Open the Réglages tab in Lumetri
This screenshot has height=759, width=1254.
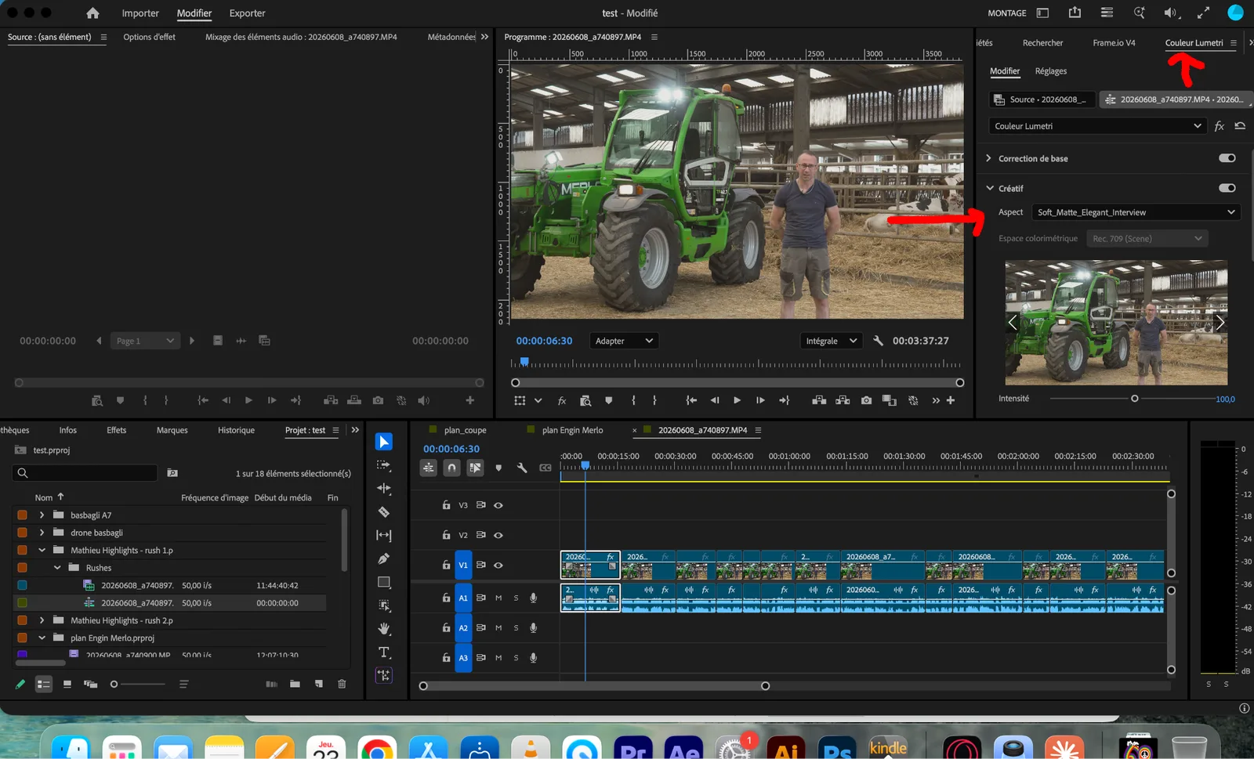point(1051,71)
